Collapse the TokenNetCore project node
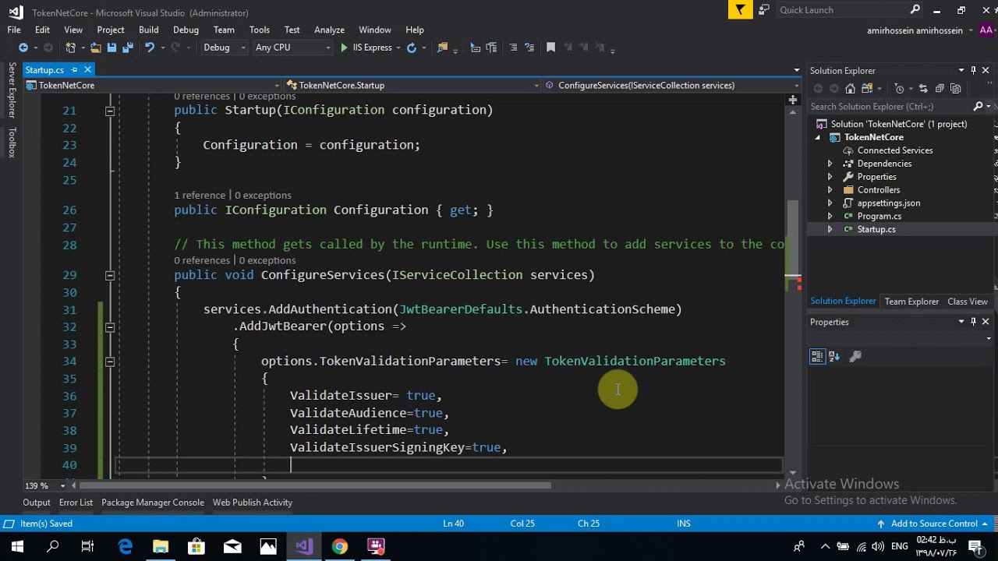The image size is (998, 561). [x=818, y=137]
